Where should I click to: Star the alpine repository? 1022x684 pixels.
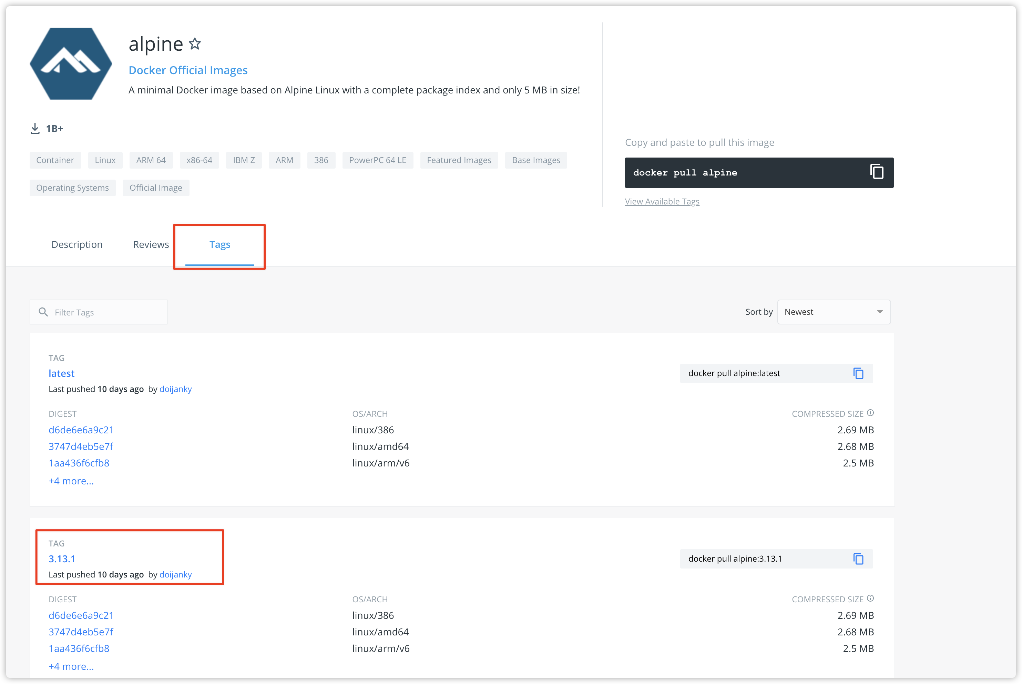(x=194, y=44)
